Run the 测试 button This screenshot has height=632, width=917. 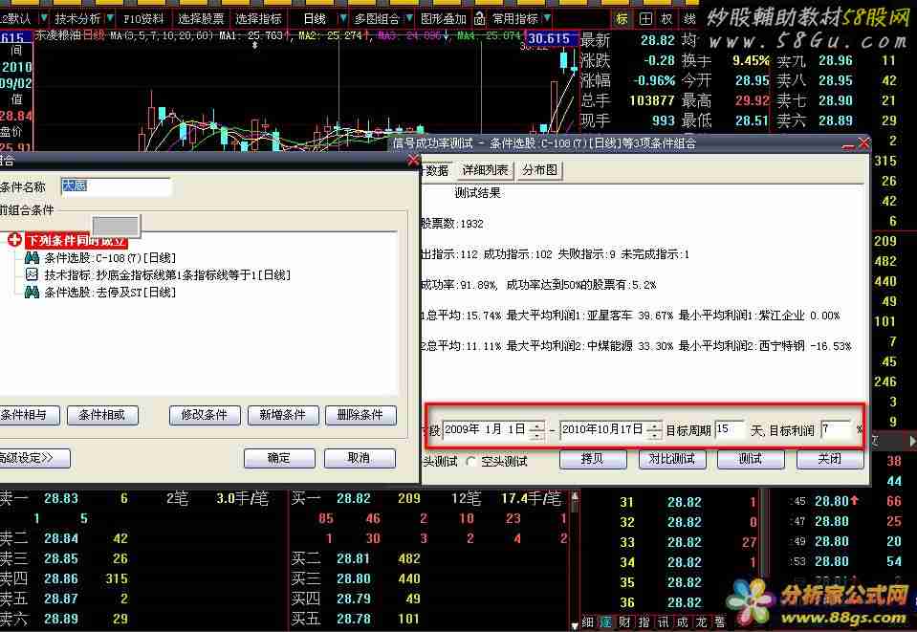tap(751, 459)
